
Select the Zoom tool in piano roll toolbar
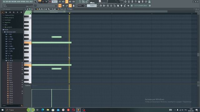(x=53, y=9)
